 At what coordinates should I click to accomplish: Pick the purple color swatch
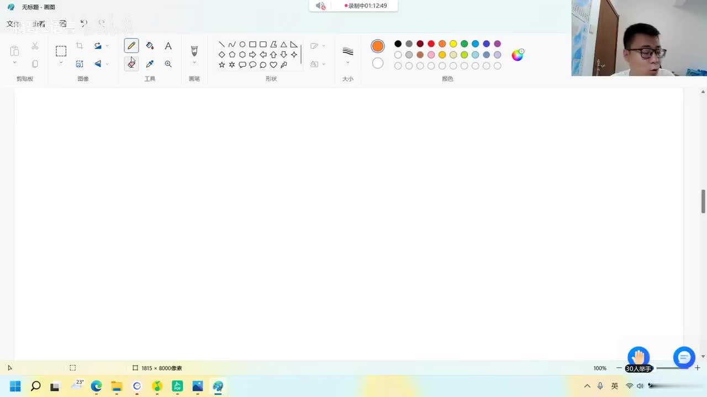[497, 44]
